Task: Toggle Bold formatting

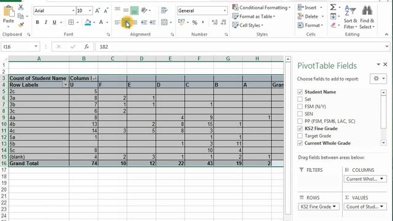Action: click(x=37, y=22)
